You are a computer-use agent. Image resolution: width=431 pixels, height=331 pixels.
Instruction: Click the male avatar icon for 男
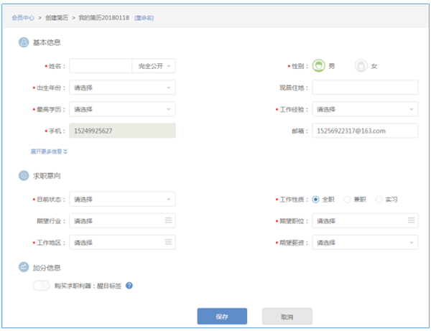click(318, 65)
